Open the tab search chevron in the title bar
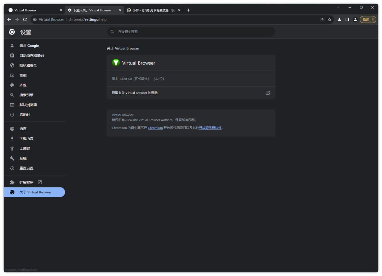The width and height of the screenshot is (382, 276). [x=338, y=7]
